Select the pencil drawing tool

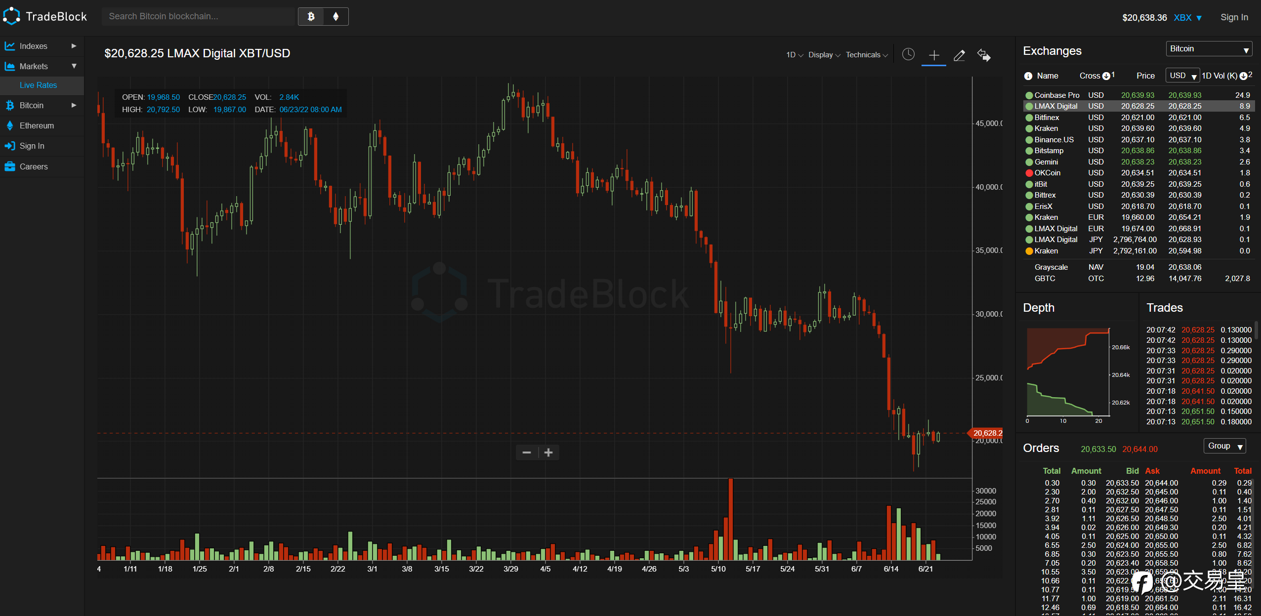(959, 55)
